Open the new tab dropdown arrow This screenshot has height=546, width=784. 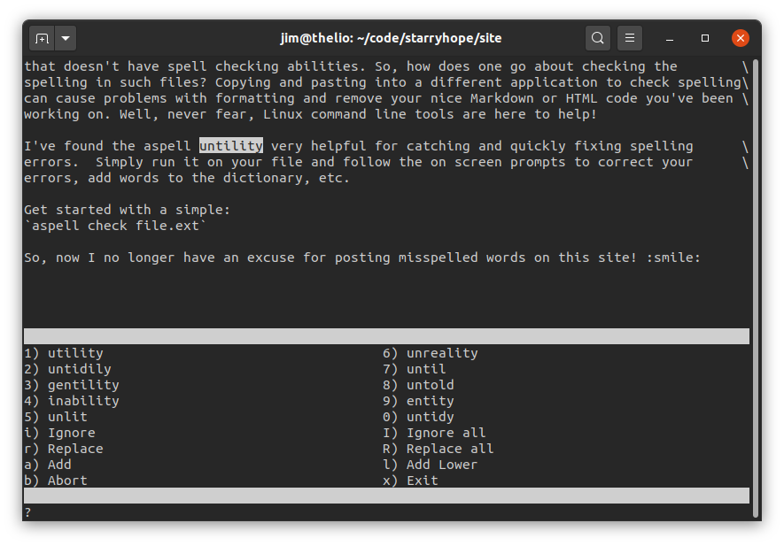(x=66, y=38)
